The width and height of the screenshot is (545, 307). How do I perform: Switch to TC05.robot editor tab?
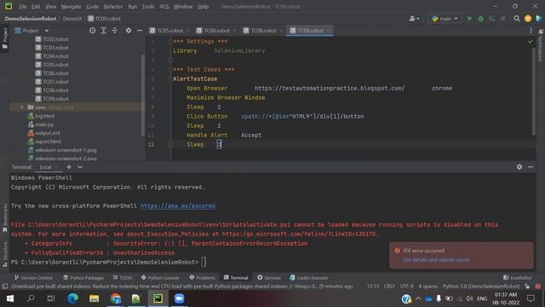point(169,31)
